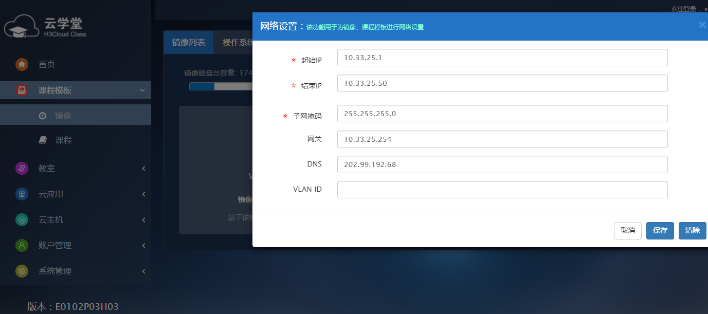
Task: Click the 课程模板 red icon
Action: 22,90
